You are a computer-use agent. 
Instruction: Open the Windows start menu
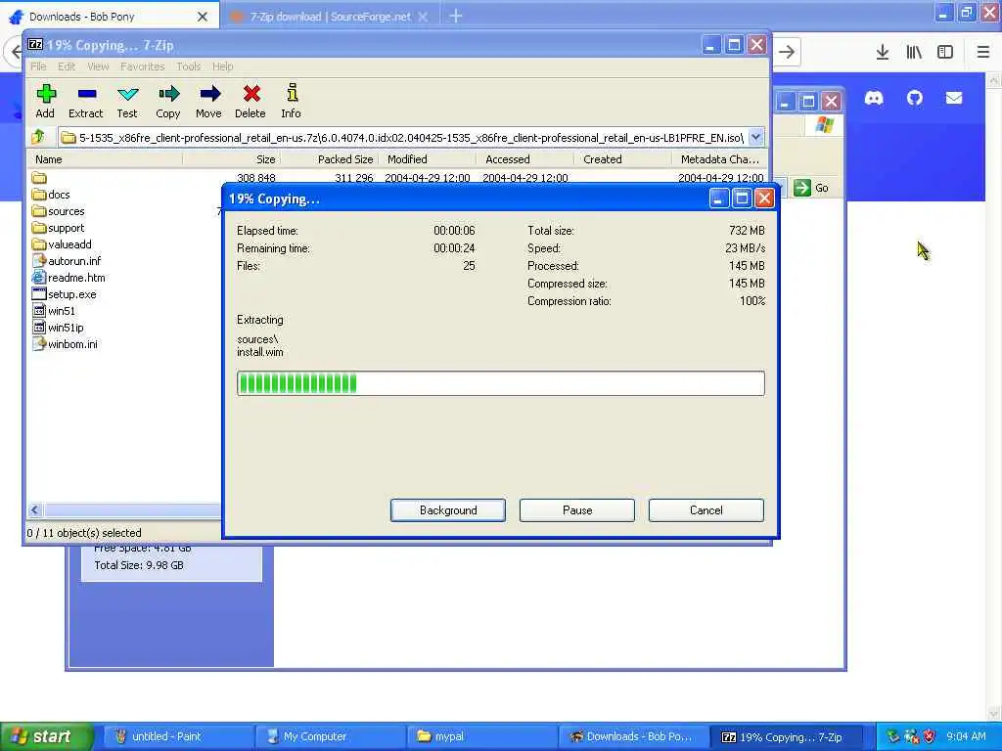pyautogui.click(x=47, y=736)
